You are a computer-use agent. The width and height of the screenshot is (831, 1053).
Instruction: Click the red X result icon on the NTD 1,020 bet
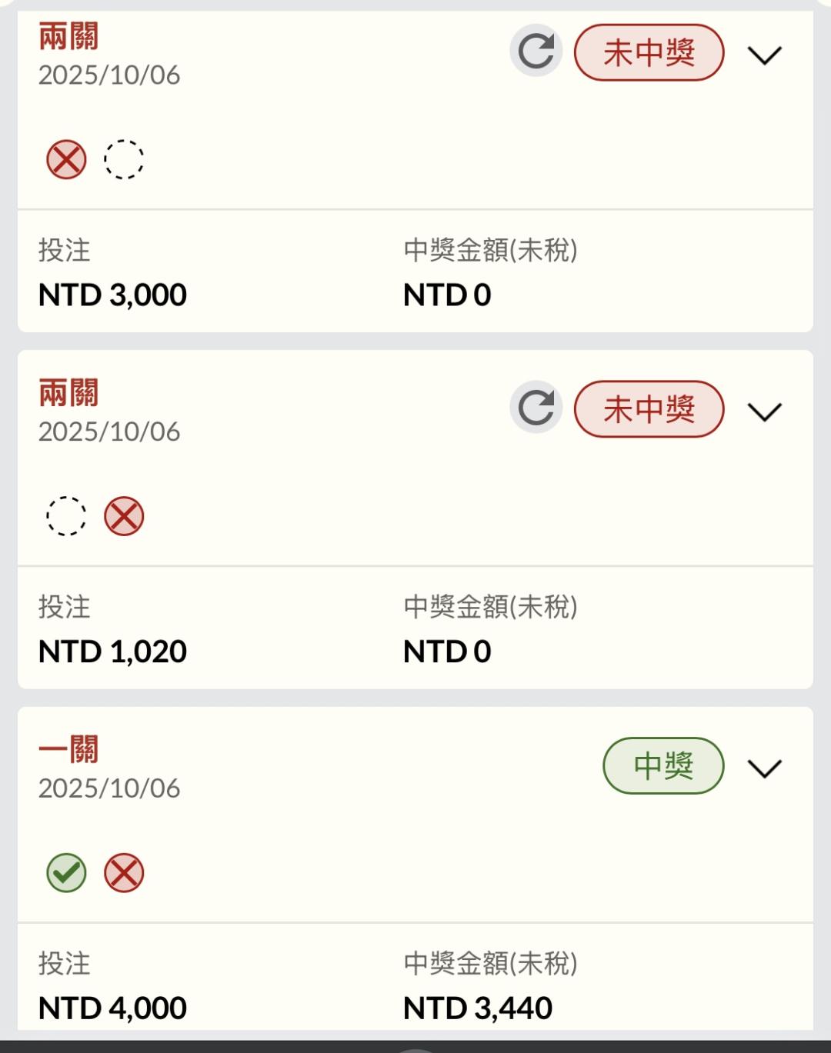124,516
